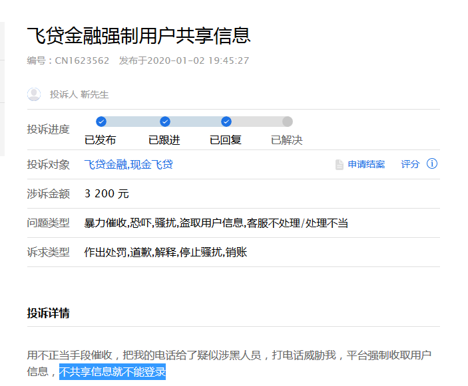Image resolution: width=468 pixels, height=386 pixels.
Task: Open the 评分 rating link
Action: pos(410,164)
